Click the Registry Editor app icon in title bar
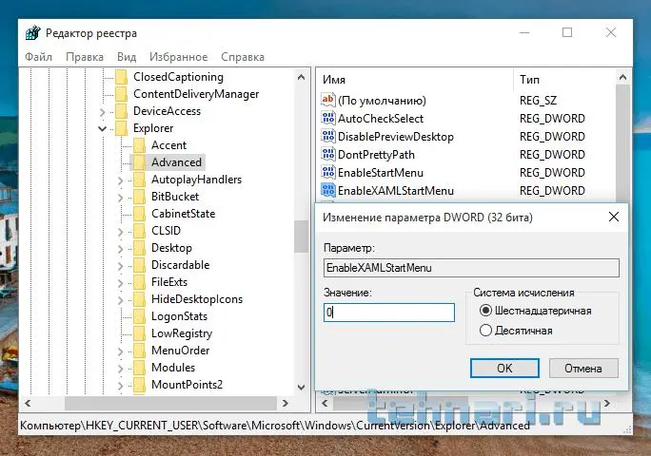The width and height of the screenshot is (651, 456). (32, 32)
